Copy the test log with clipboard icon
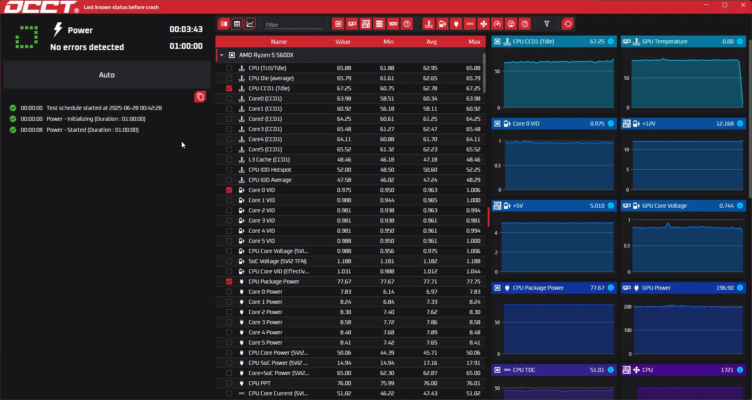This screenshot has height=400, width=752. (x=200, y=97)
